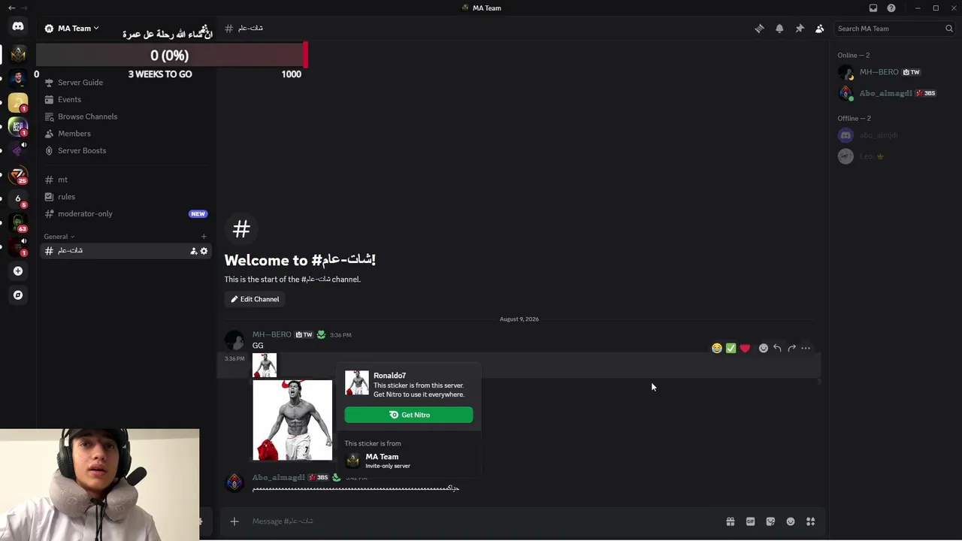962x541 pixels.
Task: Click MH—BERO username on the GG message
Action: 271,335
